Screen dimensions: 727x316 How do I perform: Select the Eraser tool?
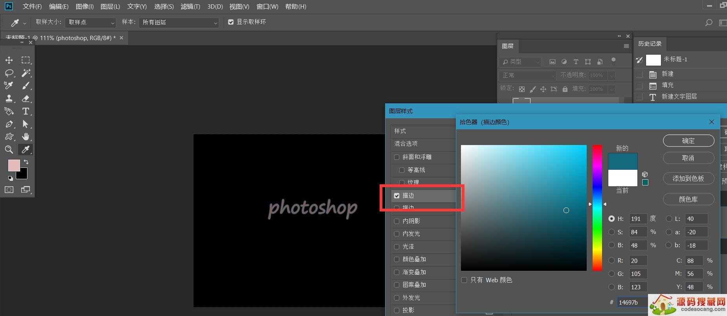[26, 98]
